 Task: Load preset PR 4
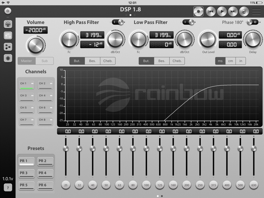[45, 173]
